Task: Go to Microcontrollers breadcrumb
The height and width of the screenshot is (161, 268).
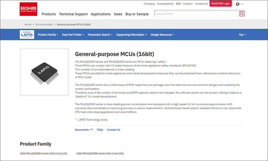Action: click(44, 24)
